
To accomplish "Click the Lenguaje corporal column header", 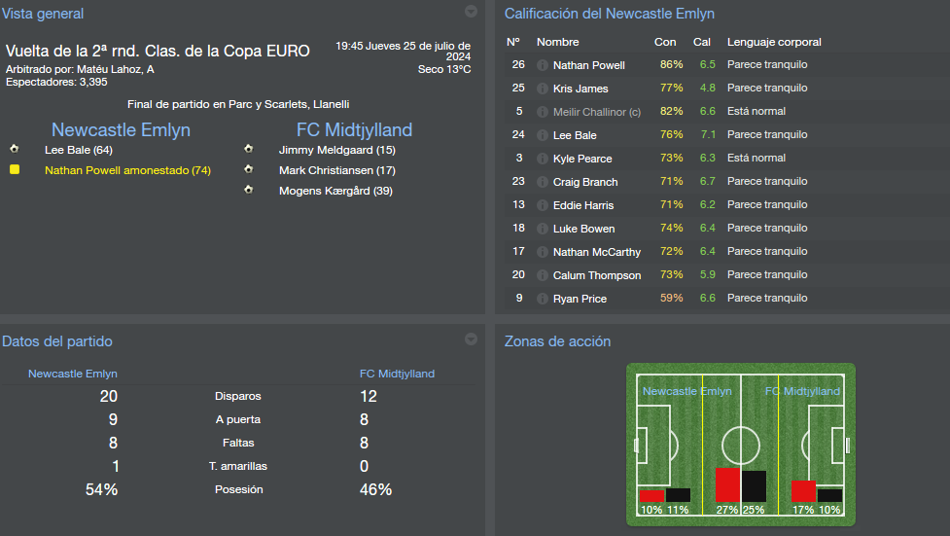I will [774, 42].
